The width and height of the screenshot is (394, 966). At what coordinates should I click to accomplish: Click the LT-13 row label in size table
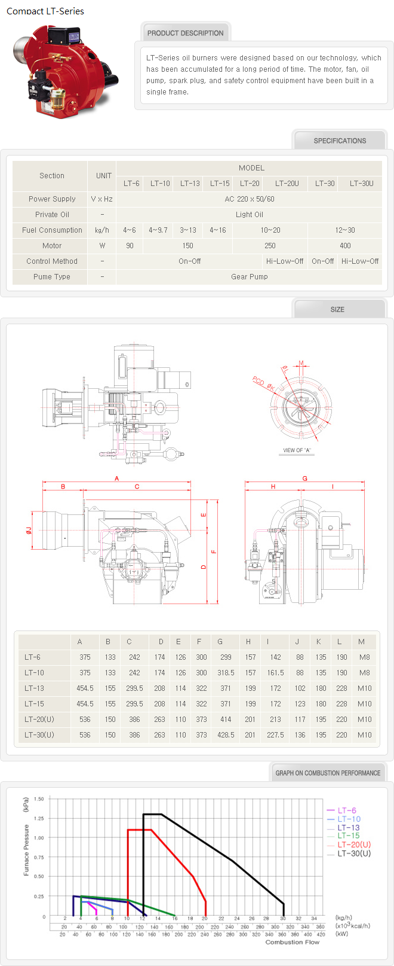pyautogui.click(x=34, y=688)
